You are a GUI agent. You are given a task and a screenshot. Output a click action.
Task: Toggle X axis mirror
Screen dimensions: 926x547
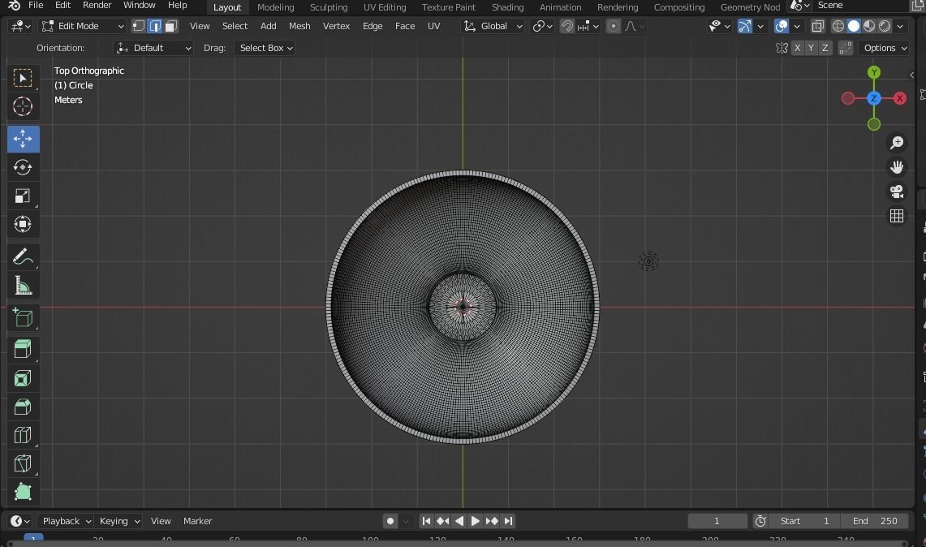(797, 48)
